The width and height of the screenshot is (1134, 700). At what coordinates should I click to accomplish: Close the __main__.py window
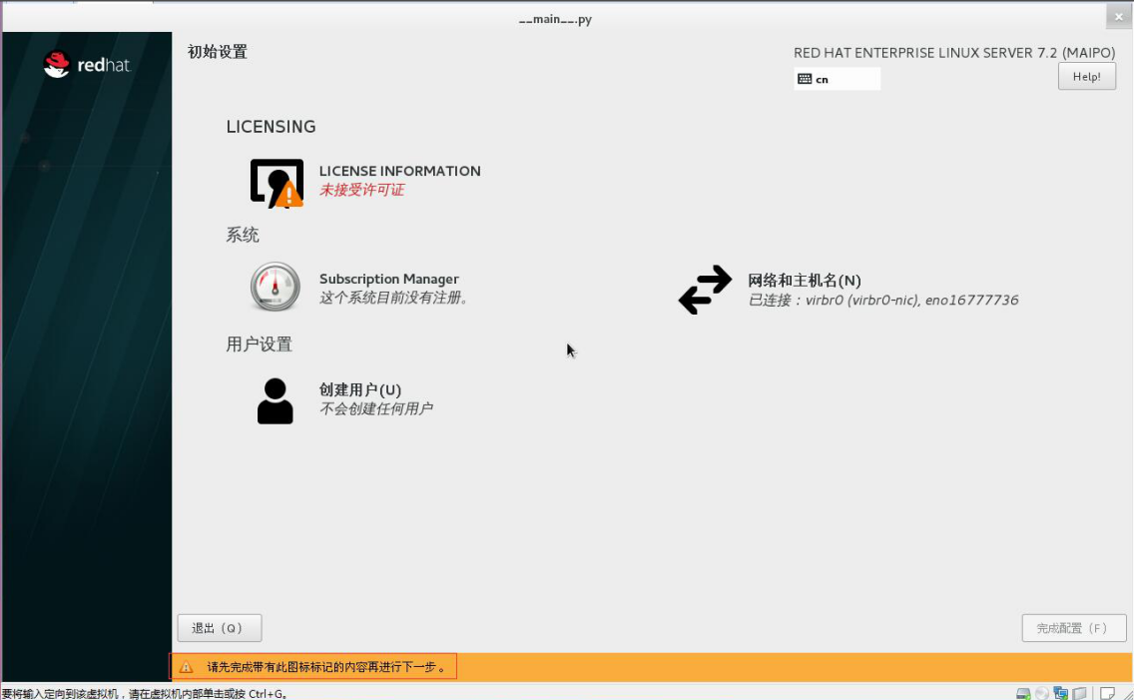(1118, 17)
